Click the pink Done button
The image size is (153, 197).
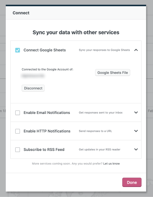pyautogui.click(x=132, y=183)
